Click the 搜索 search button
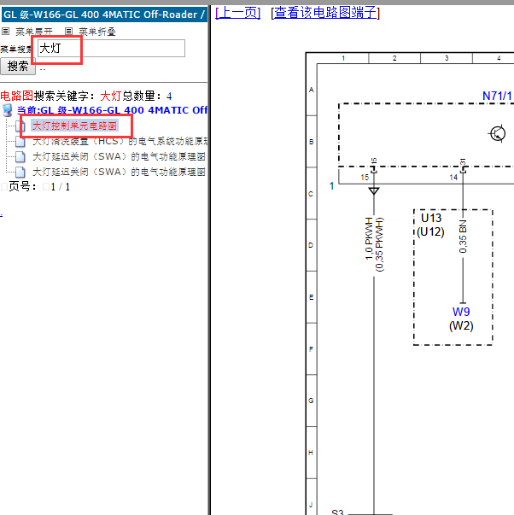Viewport: 514px width, 515px height. coord(18,67)
